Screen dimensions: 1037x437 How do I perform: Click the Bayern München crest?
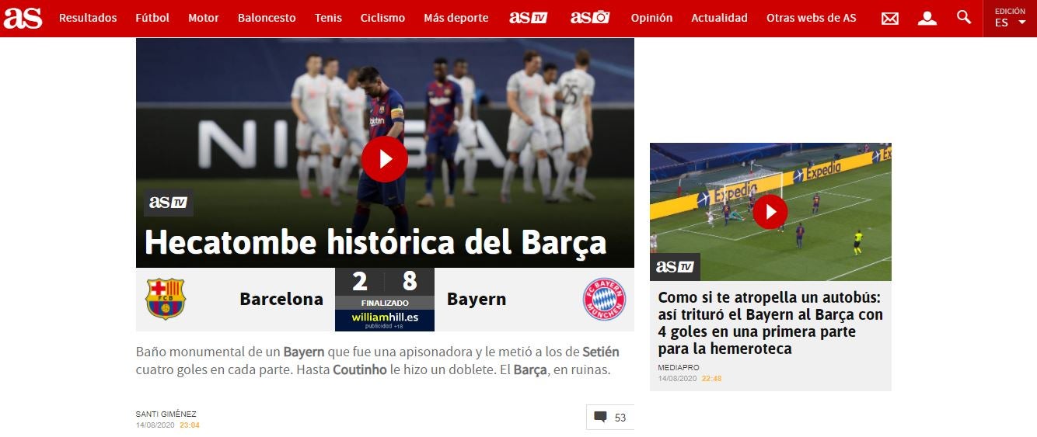coord(604,300)
